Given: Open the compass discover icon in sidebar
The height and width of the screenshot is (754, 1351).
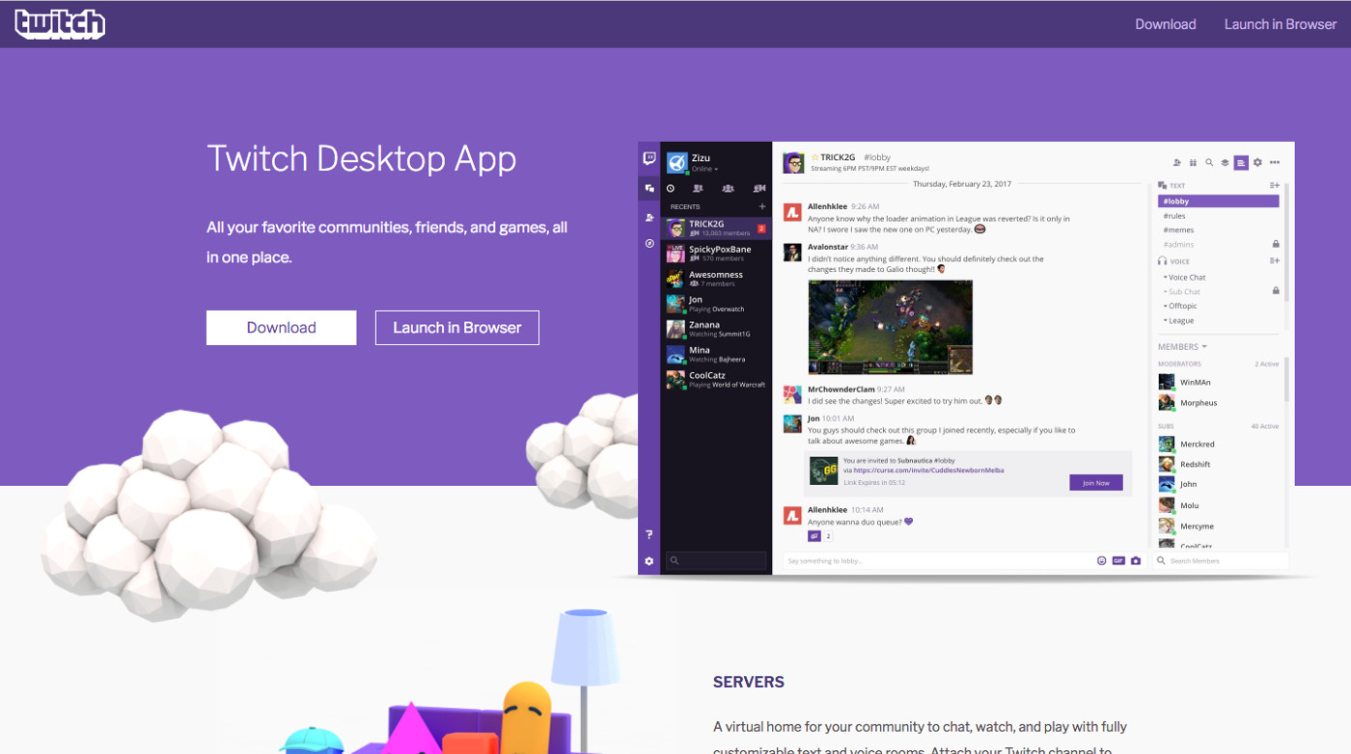Looking at the screenshot, I should pyautogui.click(x=649, y=244).
